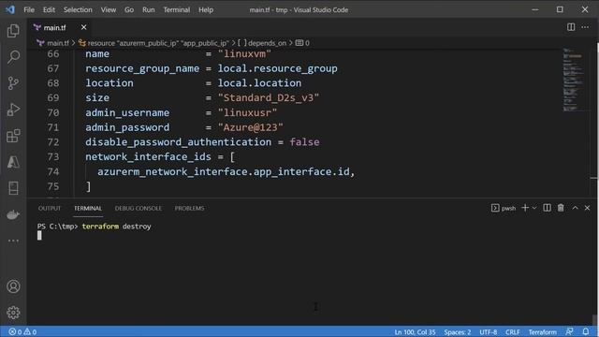Click the "linuxvm" name value

[x=244, y=54]
